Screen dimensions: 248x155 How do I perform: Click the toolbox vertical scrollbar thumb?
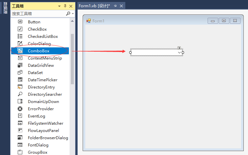tap(72, 59)
